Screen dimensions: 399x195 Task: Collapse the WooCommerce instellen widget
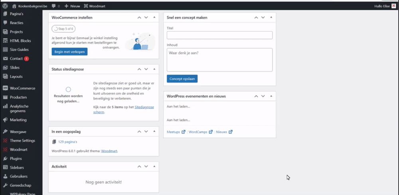[x=154, y=17]
